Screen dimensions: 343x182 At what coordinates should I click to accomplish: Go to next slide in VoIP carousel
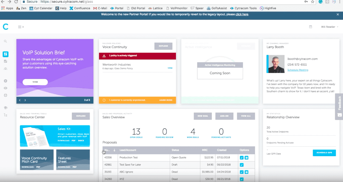pyautogui.click(x=25, y=100)
